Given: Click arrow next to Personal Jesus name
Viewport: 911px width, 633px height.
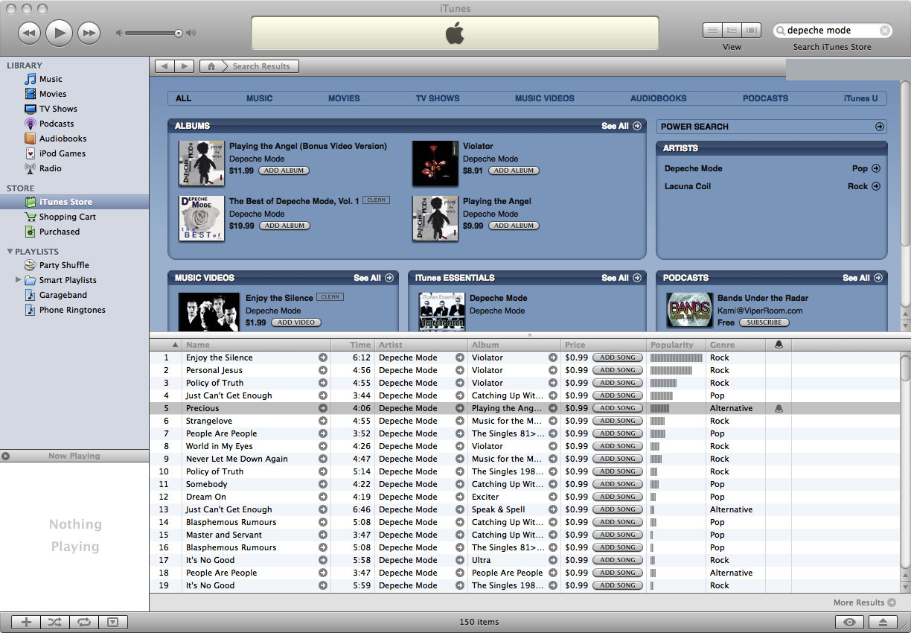Looking at the screenshot, I should tap(322, 370).
